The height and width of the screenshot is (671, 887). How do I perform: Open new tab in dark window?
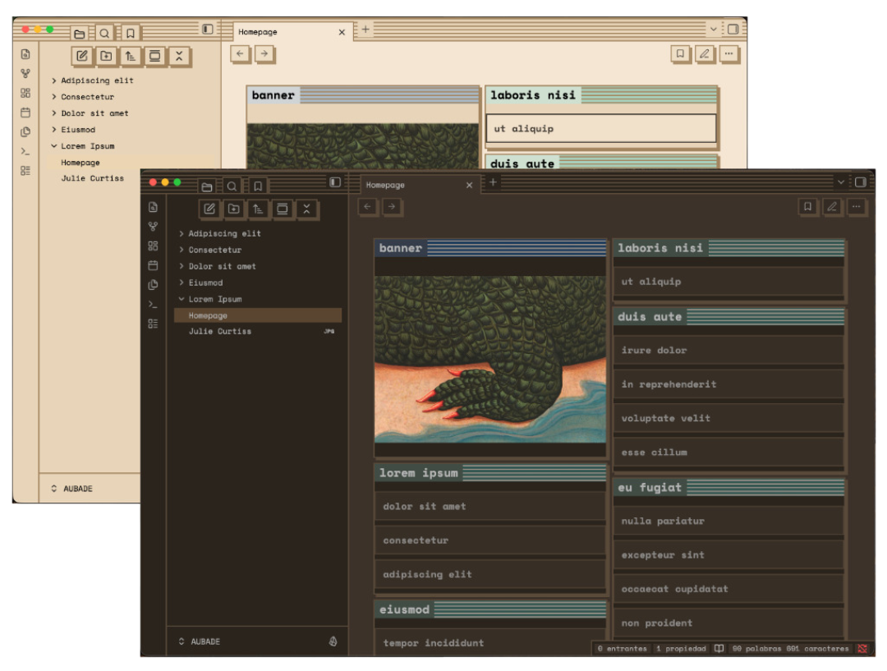click(x=493, y=182)
